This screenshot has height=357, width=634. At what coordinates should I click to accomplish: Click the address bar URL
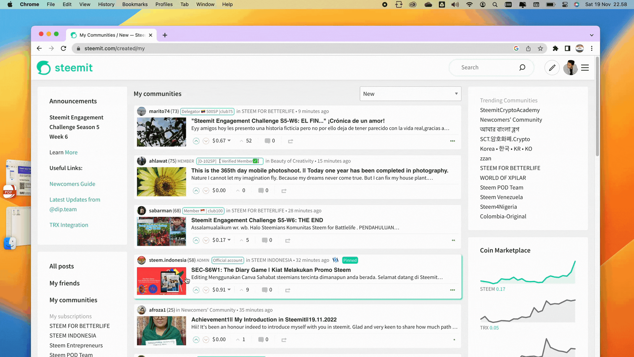point(115,48)
